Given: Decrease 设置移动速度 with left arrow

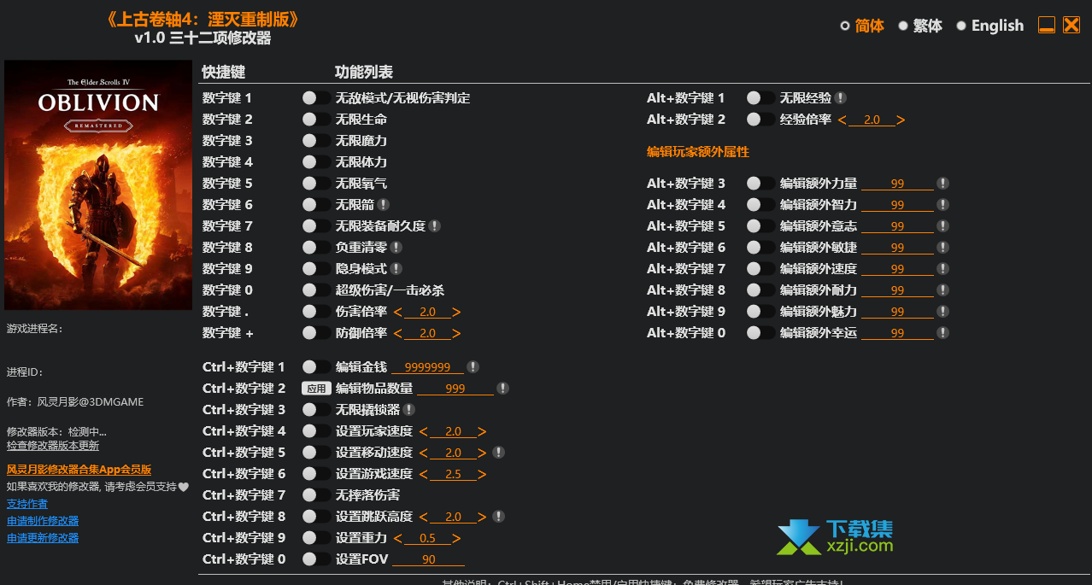Looking at the screenshot, I should [424, 453].
